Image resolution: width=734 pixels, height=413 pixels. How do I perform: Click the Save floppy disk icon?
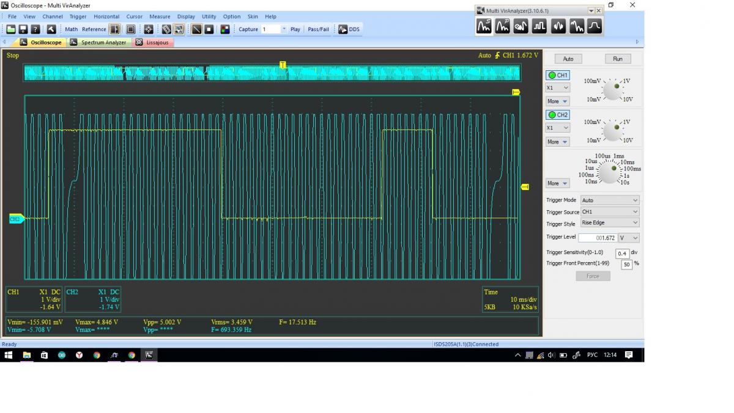click(x=23, y=29)
